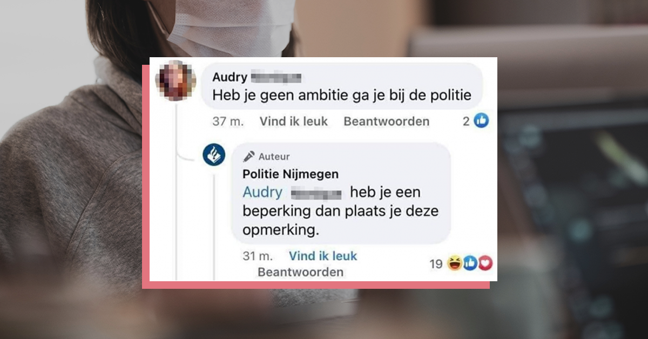Click the microphone icon next to Auteur
Screen dimensions: 648x339
click(249, 157)
